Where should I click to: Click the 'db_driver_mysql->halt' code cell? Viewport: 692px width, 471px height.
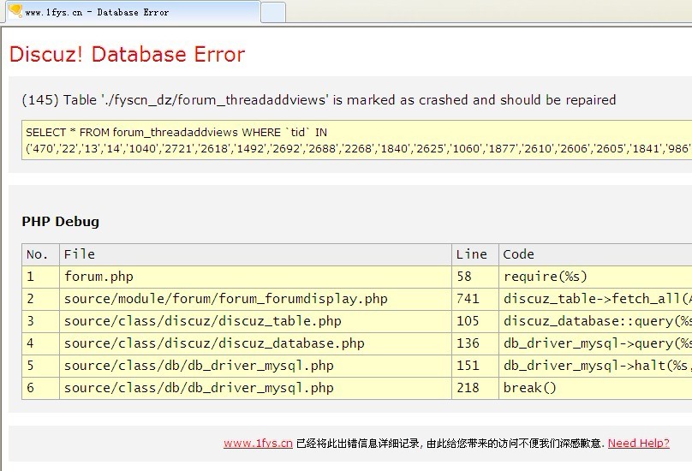pos(595,366)
